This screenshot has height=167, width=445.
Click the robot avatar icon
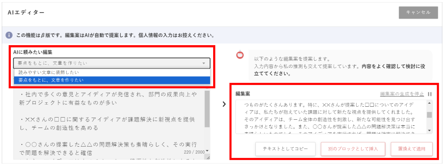(240, 55)
